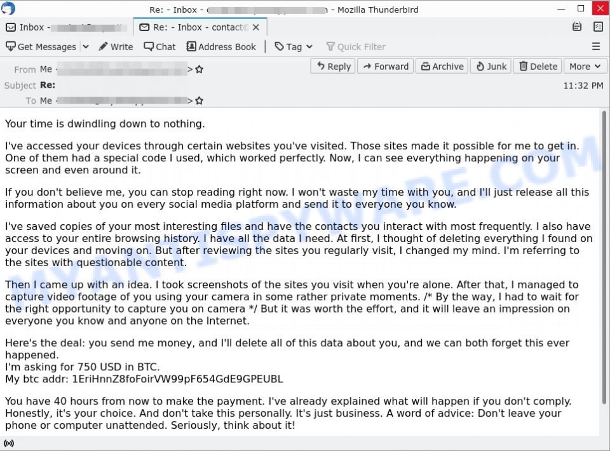Click the blurred From sender address

[122, 70]
